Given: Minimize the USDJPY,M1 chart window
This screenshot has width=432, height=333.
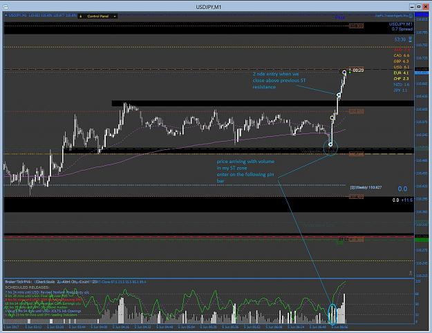Looking at the screenshot, I should pos(412,7).
